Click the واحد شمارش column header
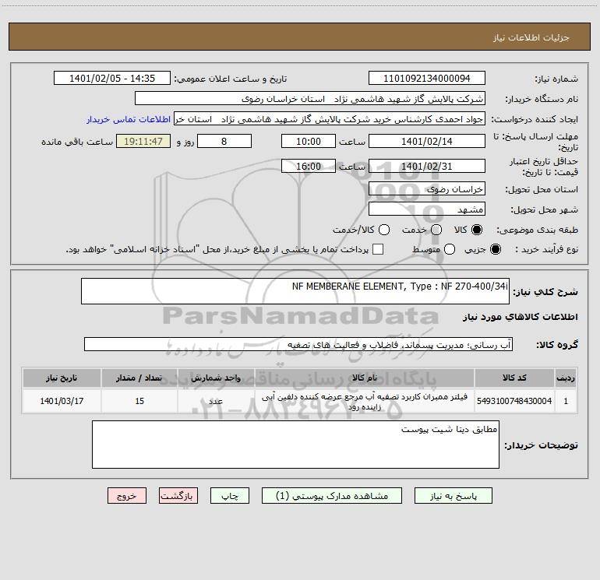The height and width of the screenshot is (580, 600). click(x=216, y=378)
